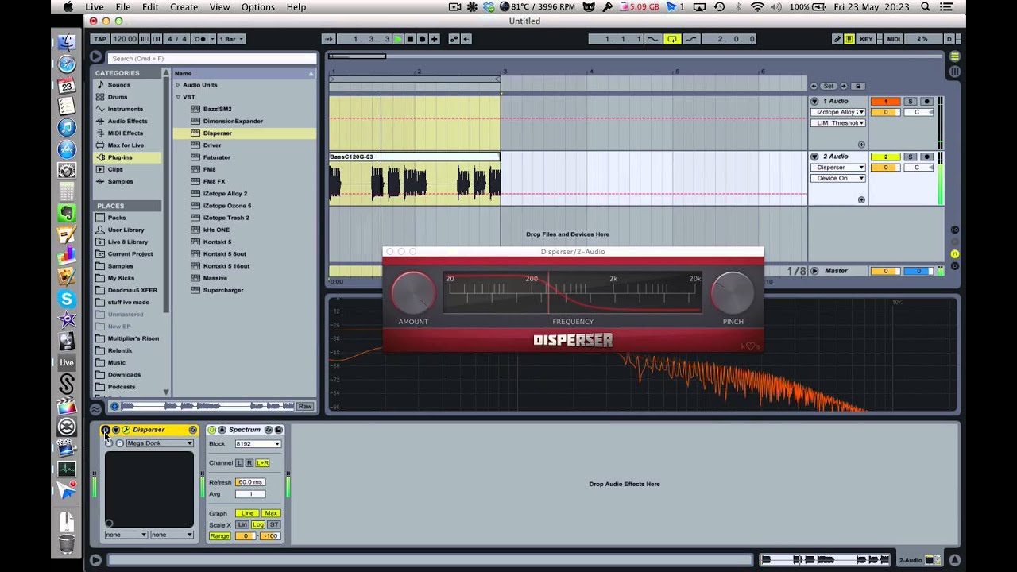Click the 120.00 tempo field
Viewport: 1017px width, 572px height.
click(124, 39)
